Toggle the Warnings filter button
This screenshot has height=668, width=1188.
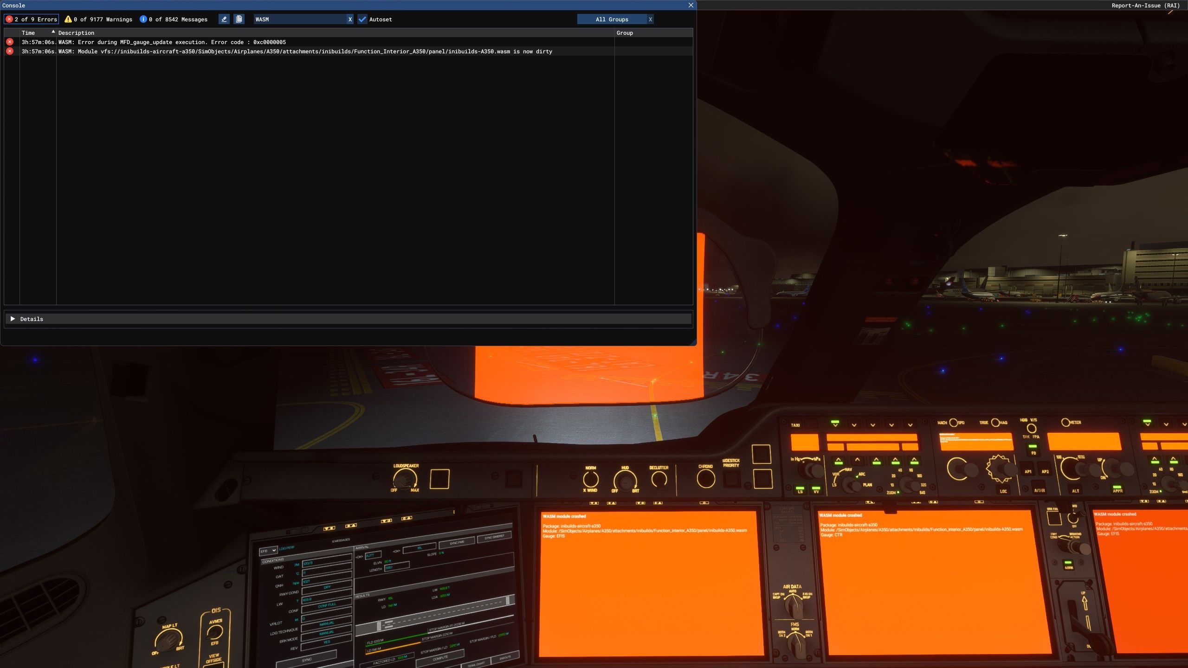98,19
